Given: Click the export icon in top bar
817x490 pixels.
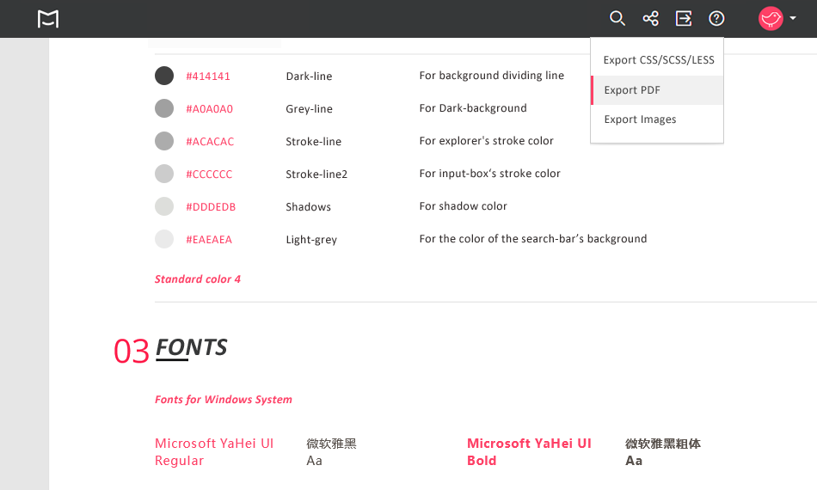Looking at the screenshot, I should [684, 18].
